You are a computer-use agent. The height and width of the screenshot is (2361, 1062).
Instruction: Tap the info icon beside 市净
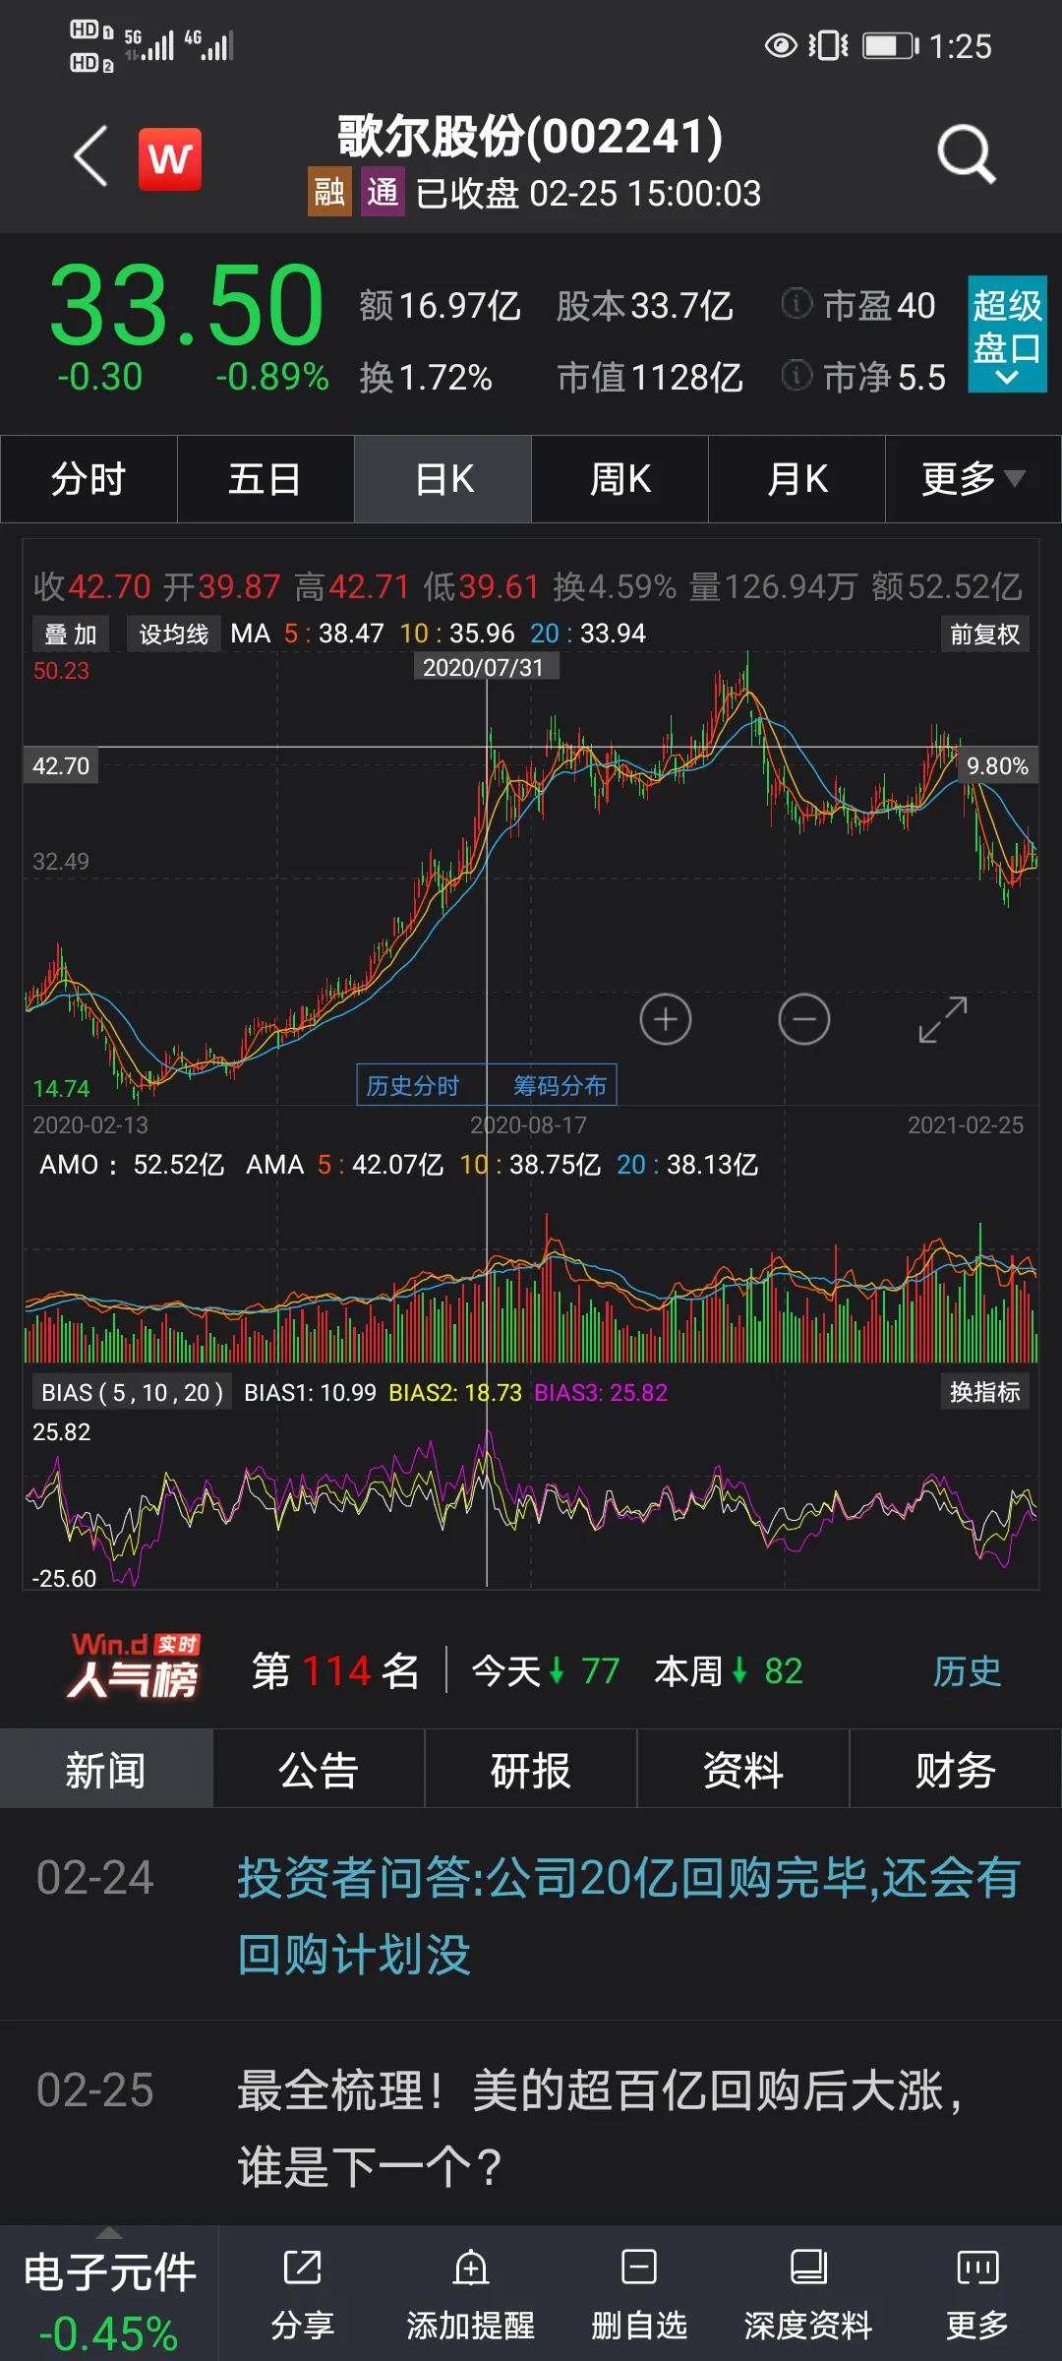click(x=796, y=375)
